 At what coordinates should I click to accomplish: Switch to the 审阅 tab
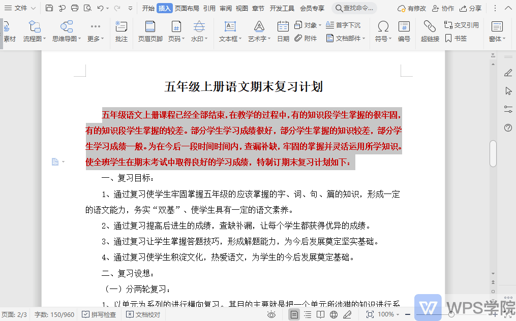226,8
